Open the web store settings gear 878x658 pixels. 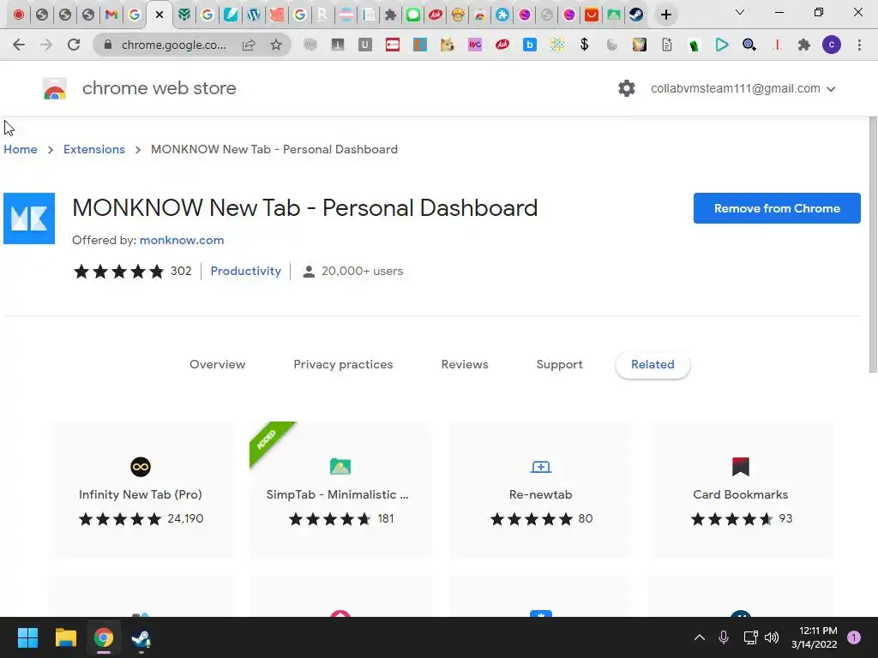click(x=627, y=88)
